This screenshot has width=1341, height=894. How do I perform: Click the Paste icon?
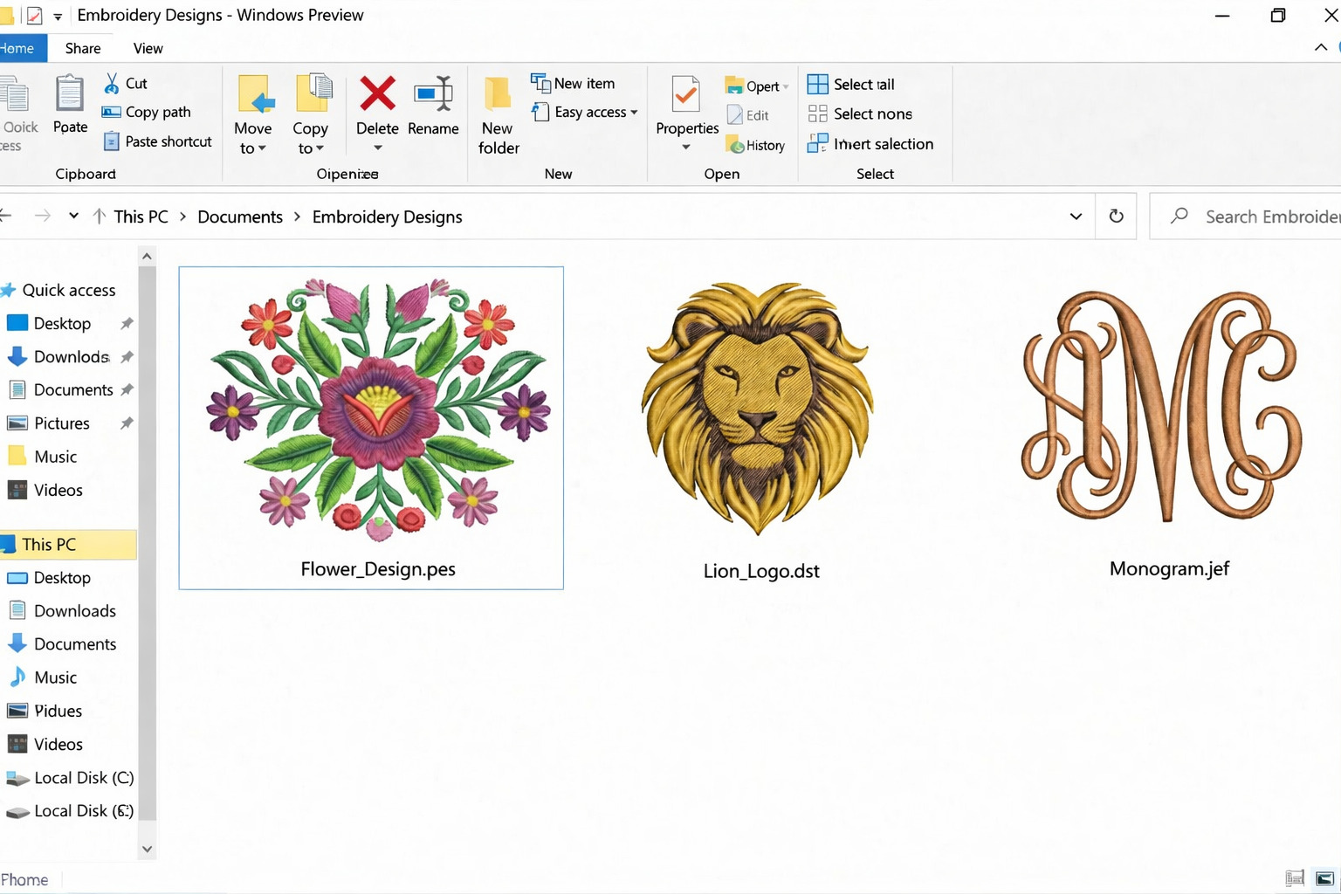(x=69, y=103)
